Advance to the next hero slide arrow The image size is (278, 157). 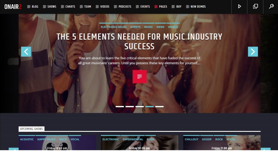click(x=253, y=52)
